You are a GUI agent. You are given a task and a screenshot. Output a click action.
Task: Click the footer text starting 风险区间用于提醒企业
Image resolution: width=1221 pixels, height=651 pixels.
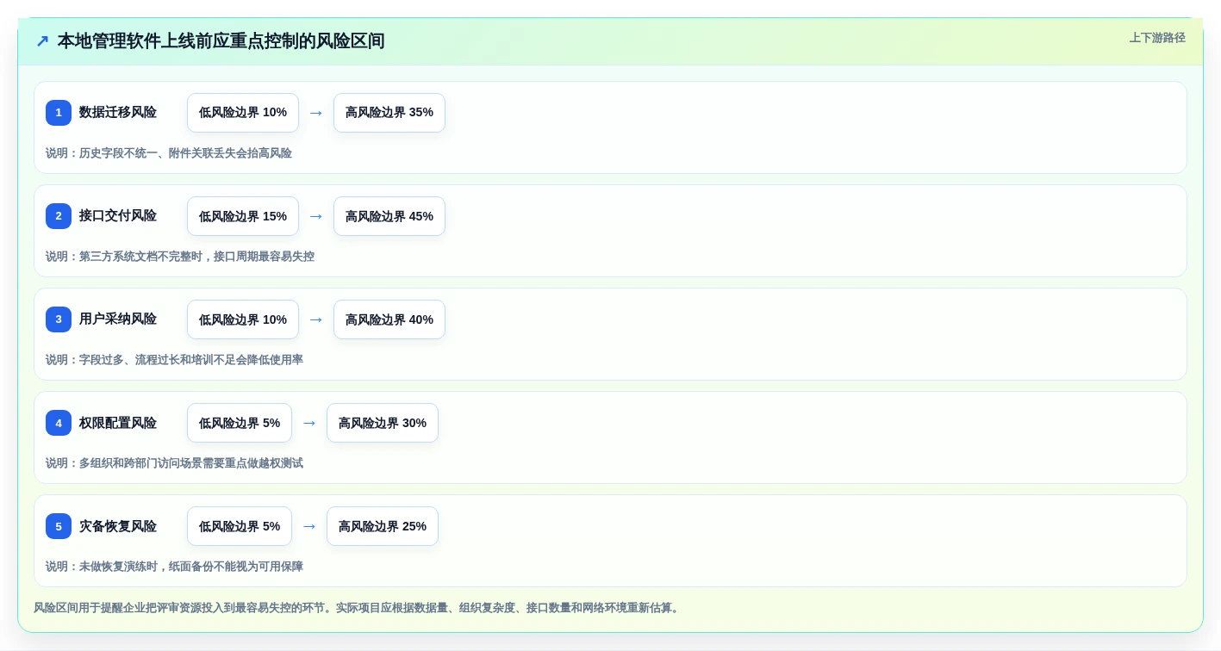coord(358,608)
